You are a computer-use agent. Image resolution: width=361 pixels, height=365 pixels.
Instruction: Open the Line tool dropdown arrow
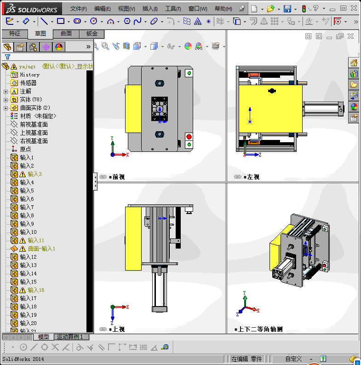click(52, 22)
